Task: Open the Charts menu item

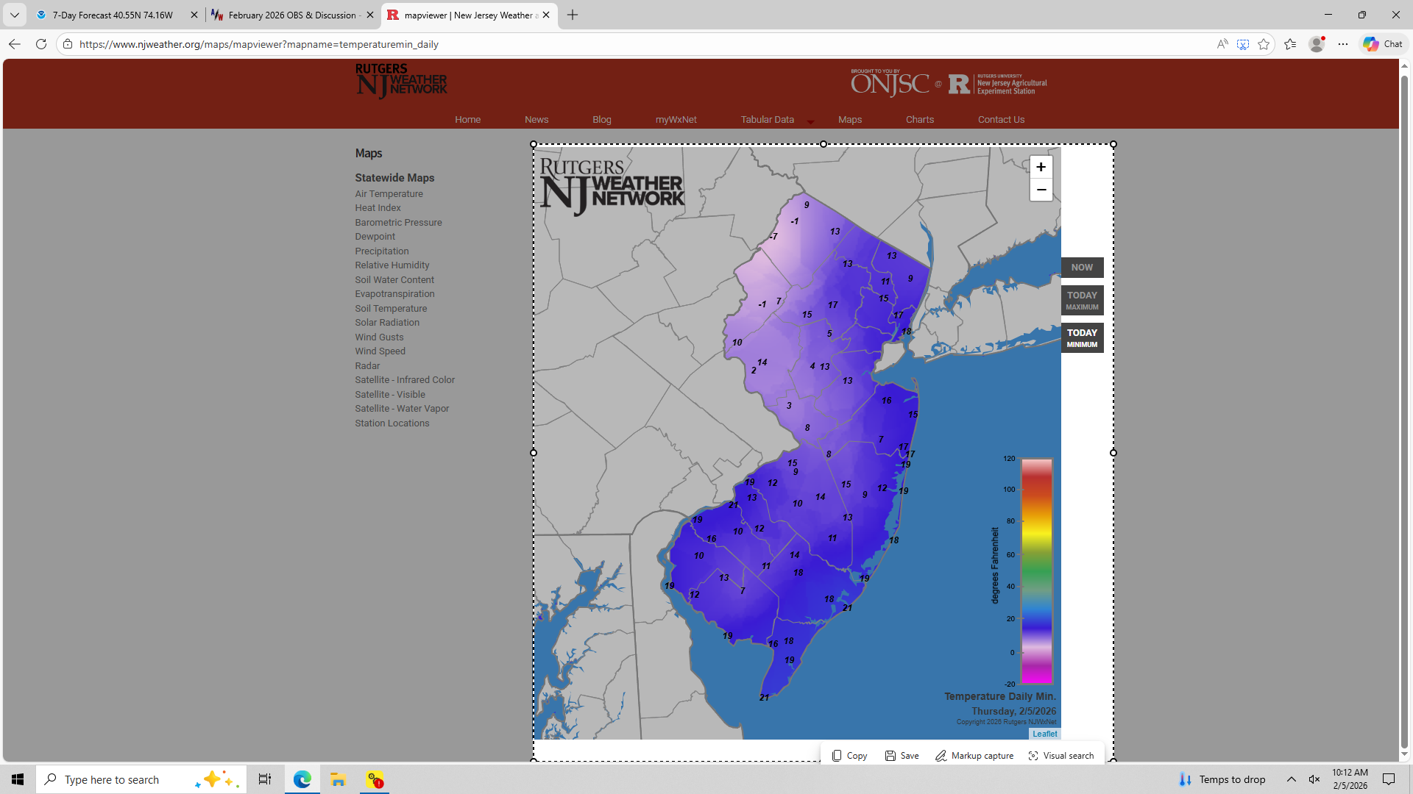Action: 919,120
